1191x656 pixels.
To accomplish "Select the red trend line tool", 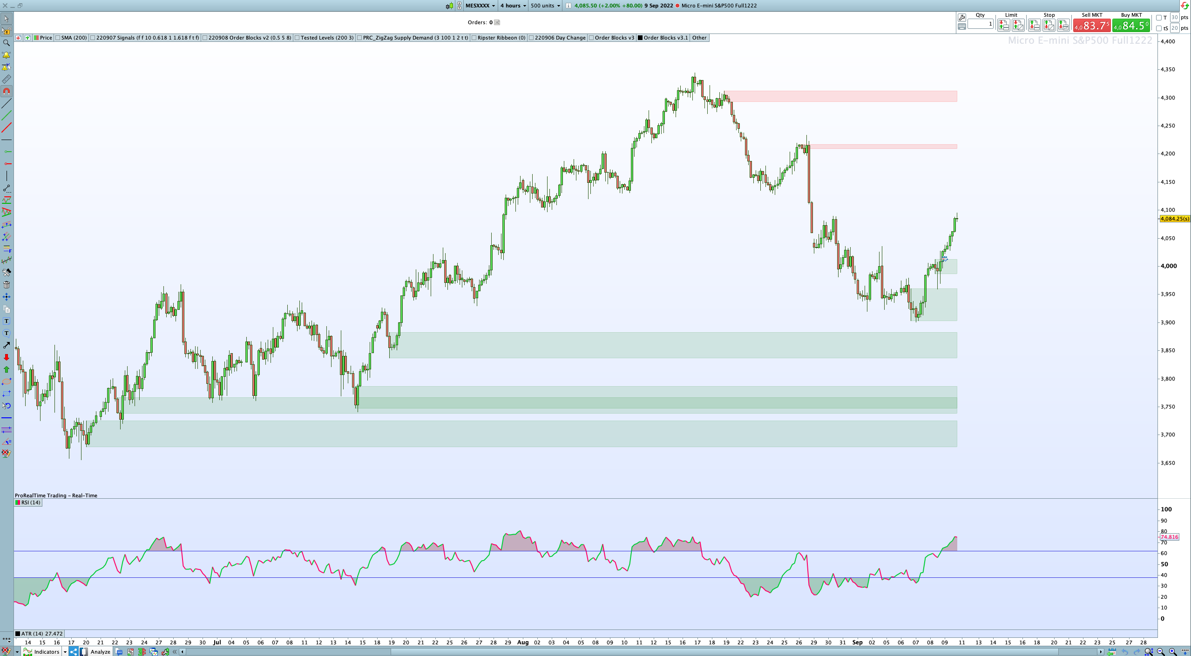I will point(7,127).
